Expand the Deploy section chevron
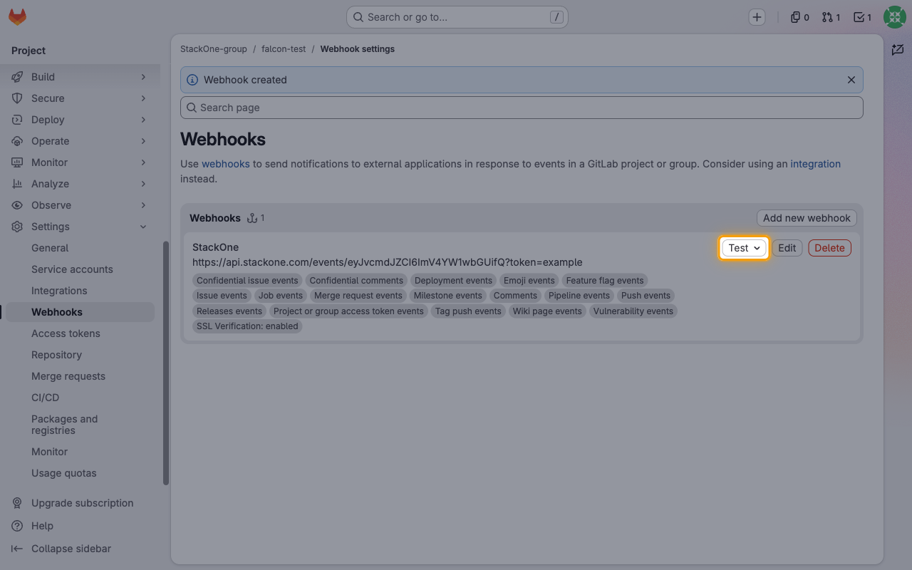 pyautogui.click(x=143, y=120)
